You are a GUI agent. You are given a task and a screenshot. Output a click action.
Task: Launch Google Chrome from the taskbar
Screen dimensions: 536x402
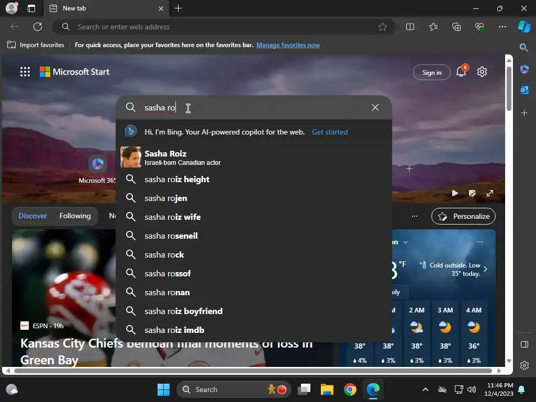[350, 389]
